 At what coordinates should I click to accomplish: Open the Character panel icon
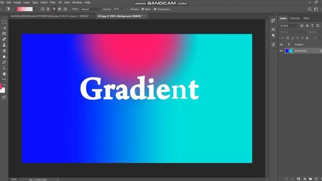pyautogui.click(x=273, y=30)
